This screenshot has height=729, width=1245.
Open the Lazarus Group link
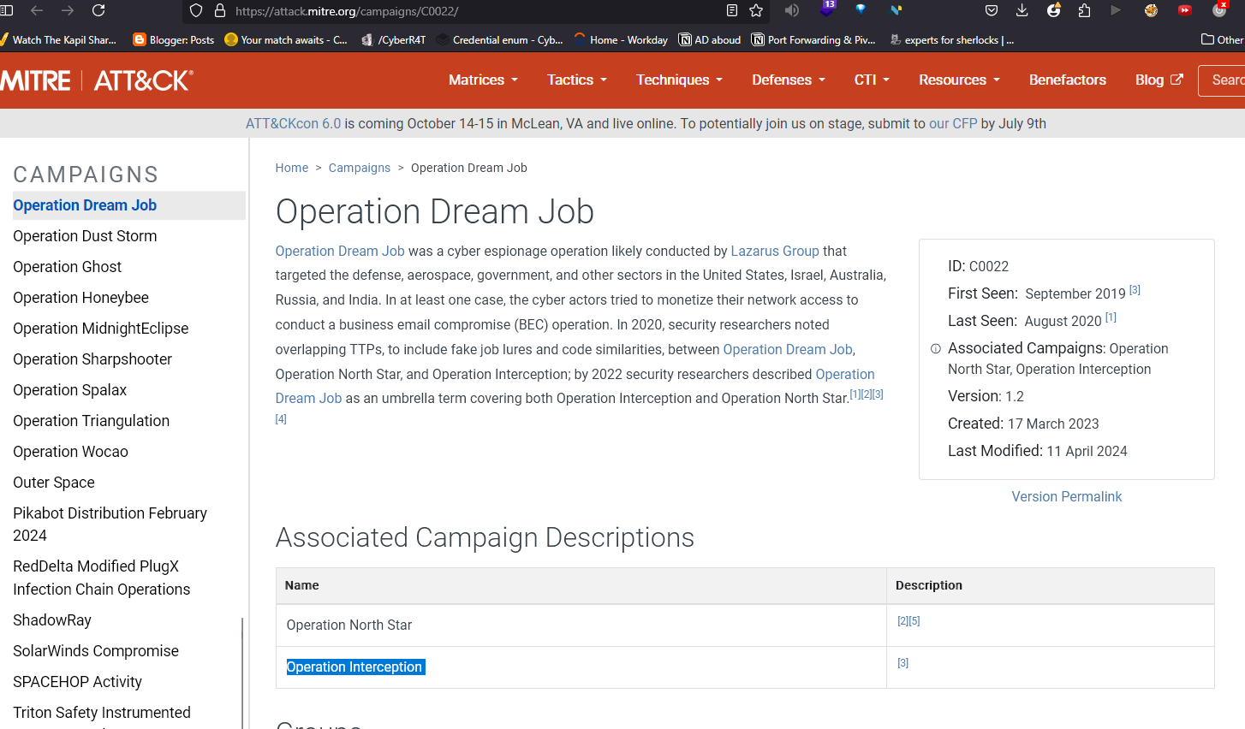tap(775, 251)
